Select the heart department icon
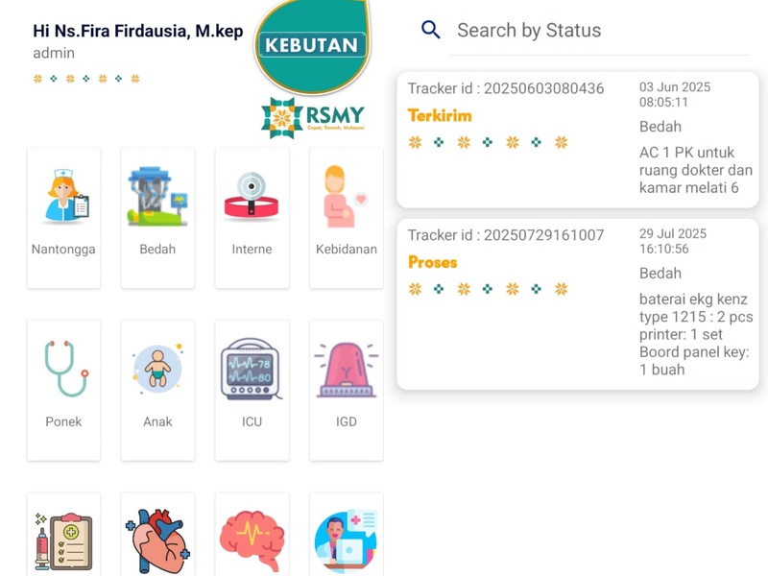Image resolution: width=768 pixels, height=576 pixels. [x=157, y=540]
